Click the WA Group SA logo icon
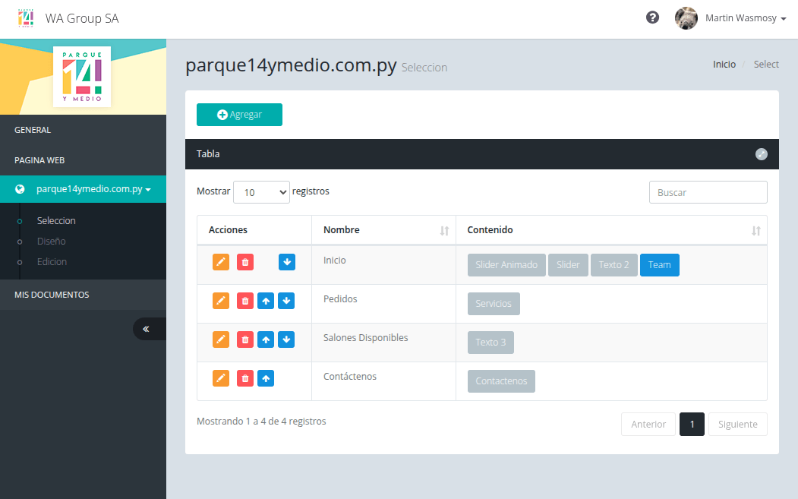This screenshot has height=499, width=798. point(26,17)
